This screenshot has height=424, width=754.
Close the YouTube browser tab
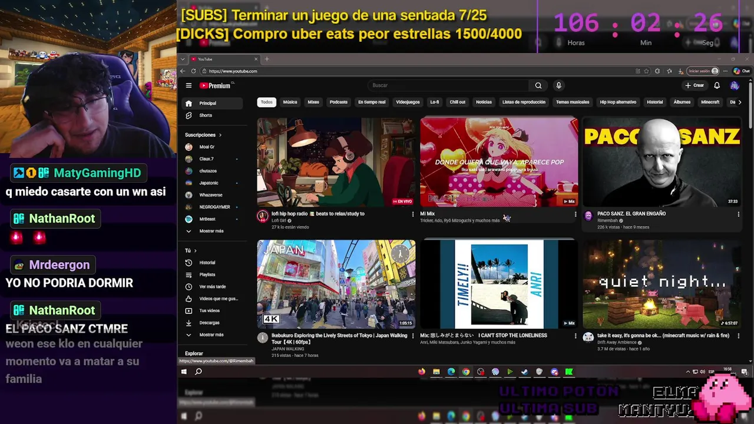(x=256, y=59)
